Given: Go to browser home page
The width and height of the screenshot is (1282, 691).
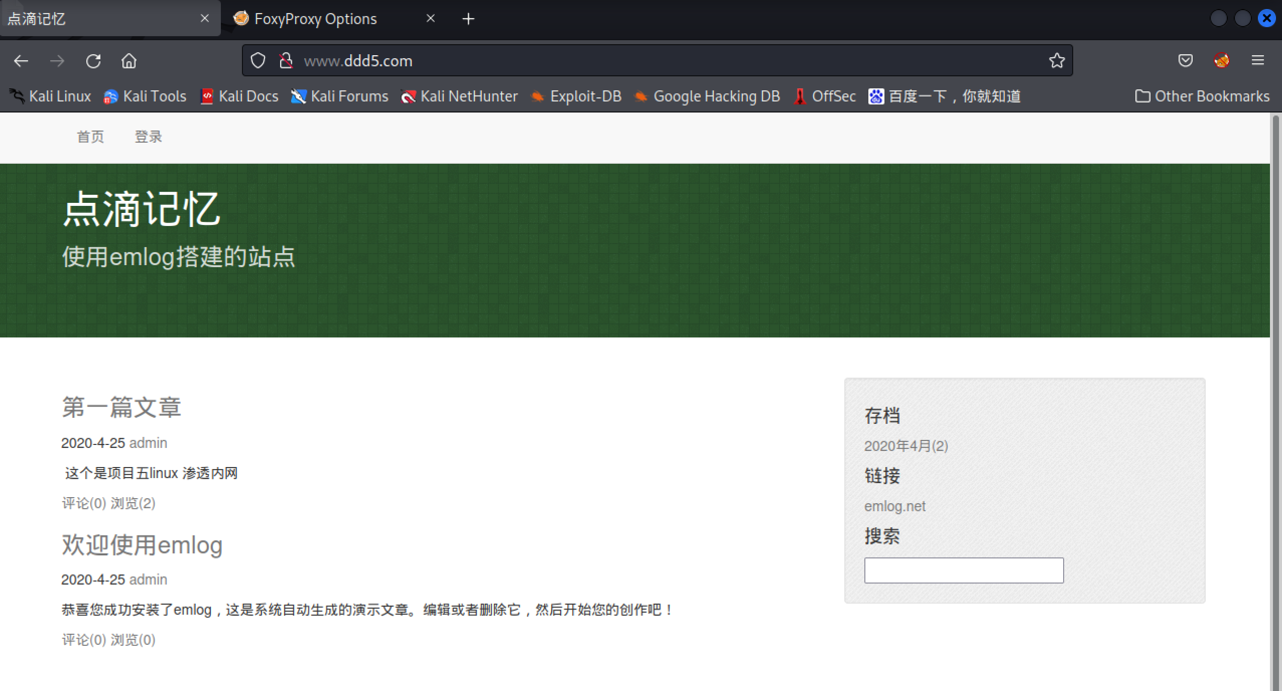Looking at the screenshot, I should (x=129, y=61).
